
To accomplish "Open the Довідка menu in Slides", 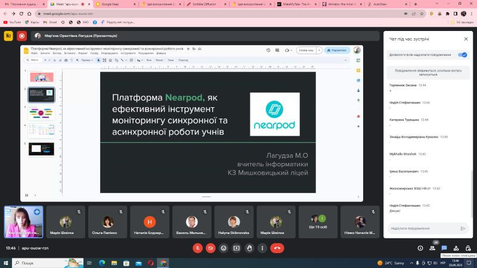I will pos(161,53).
